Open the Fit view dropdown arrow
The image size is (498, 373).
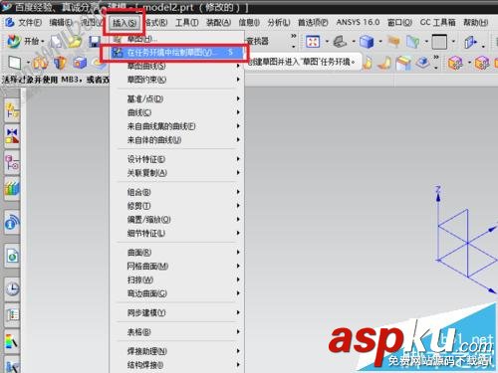coord(327,42)
